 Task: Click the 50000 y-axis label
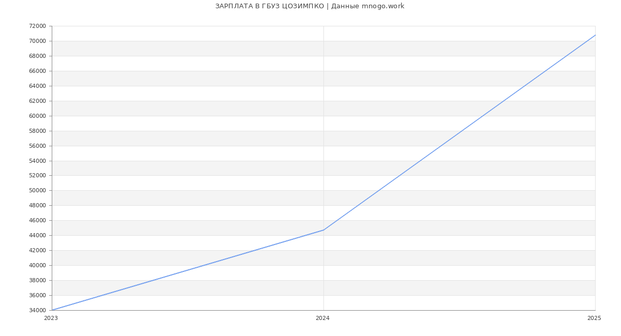tap(38, 191)
